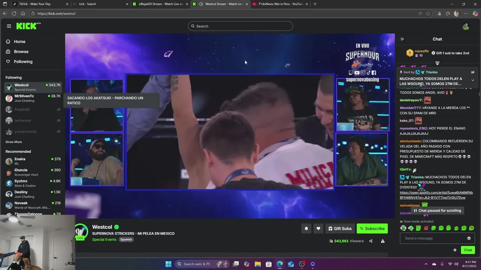
Task: Open recommended channel Syztmz
Action: 33,183
